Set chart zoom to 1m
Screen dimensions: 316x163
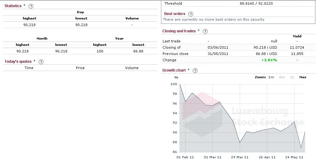point(271,77)
